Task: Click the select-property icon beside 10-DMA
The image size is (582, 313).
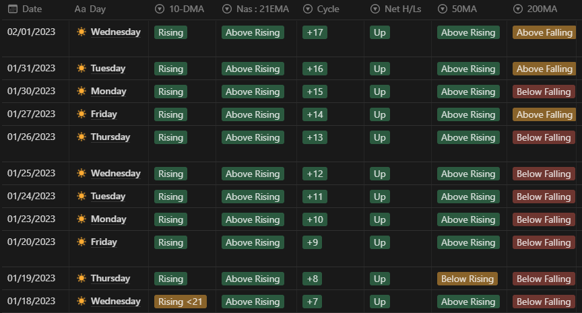Action: click(160, 9)
